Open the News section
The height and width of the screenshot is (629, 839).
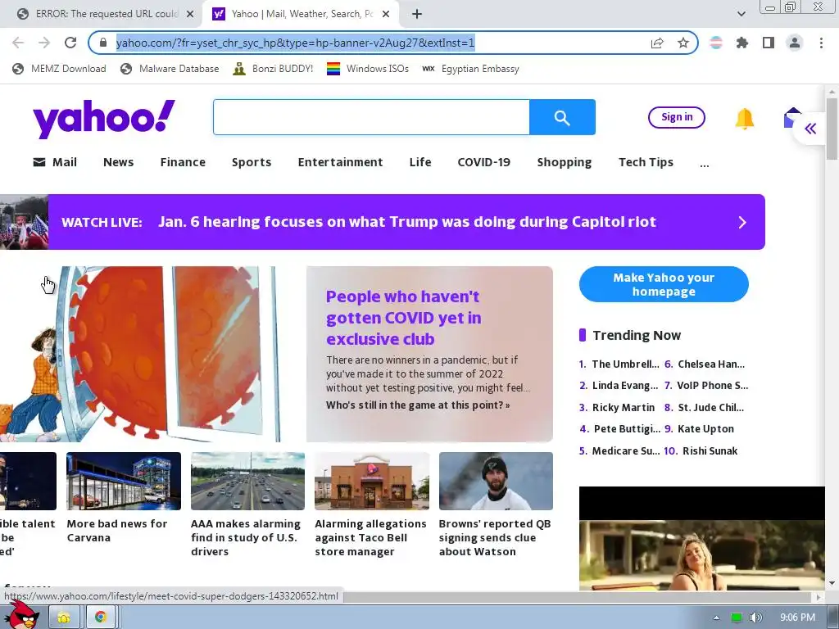click(x=118, y=162)
